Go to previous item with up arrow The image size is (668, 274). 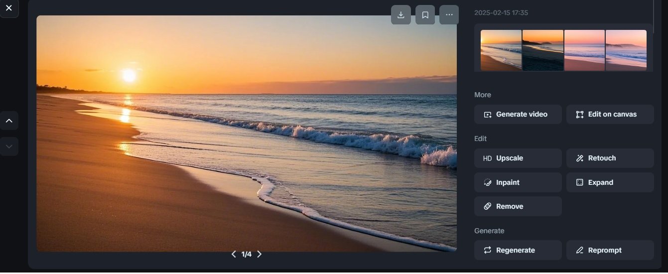click(x=9, y=121)
